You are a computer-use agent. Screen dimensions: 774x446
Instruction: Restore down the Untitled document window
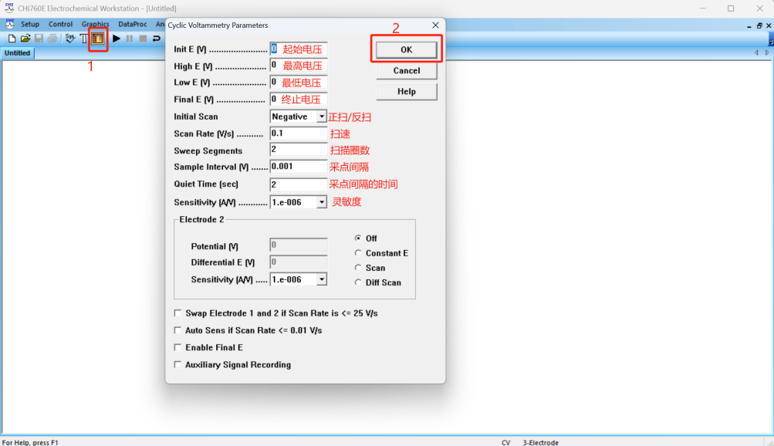click(759, 25)
